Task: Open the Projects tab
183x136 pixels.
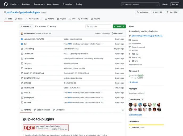Action: pos(61,19)
